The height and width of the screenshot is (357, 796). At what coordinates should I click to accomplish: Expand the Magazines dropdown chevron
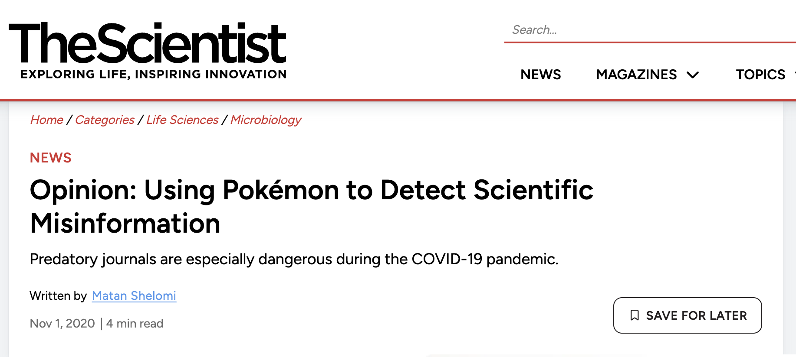click(x=693, y=75)
